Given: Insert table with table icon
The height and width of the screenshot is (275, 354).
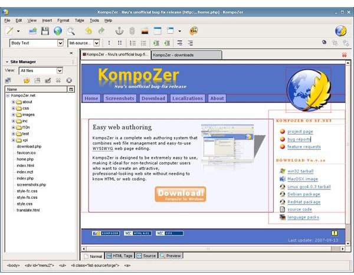Looking at the screenshot, I should [158, 31].
